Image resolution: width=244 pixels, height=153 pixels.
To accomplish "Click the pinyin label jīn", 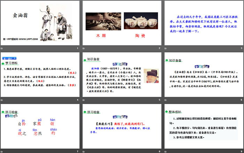I will pyautogui.click(x=23, y=119).
